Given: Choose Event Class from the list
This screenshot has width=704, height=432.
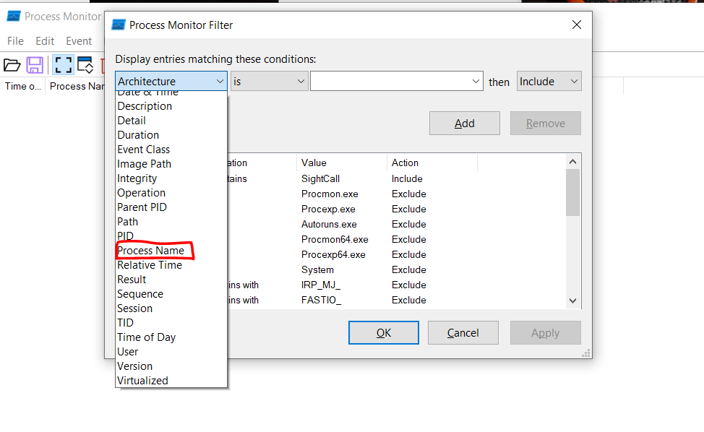Looking at the screenshot, I should (171, 150).
